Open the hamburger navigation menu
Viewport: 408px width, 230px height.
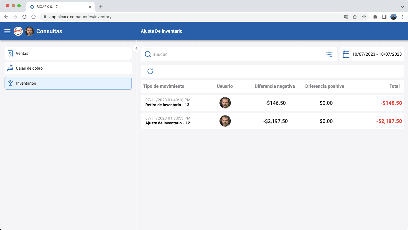(x=7, y=31)
